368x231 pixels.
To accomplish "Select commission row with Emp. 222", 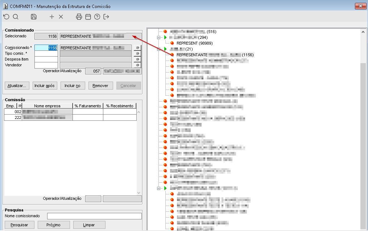I will coord(70,117).
